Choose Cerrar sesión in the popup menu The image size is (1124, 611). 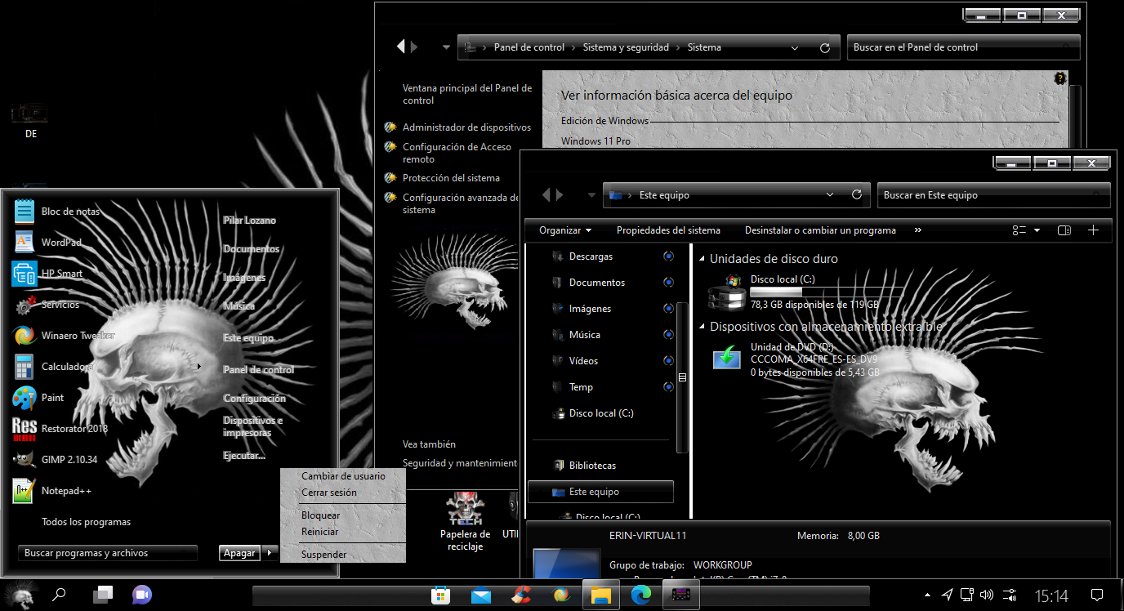tap(330, 493)
